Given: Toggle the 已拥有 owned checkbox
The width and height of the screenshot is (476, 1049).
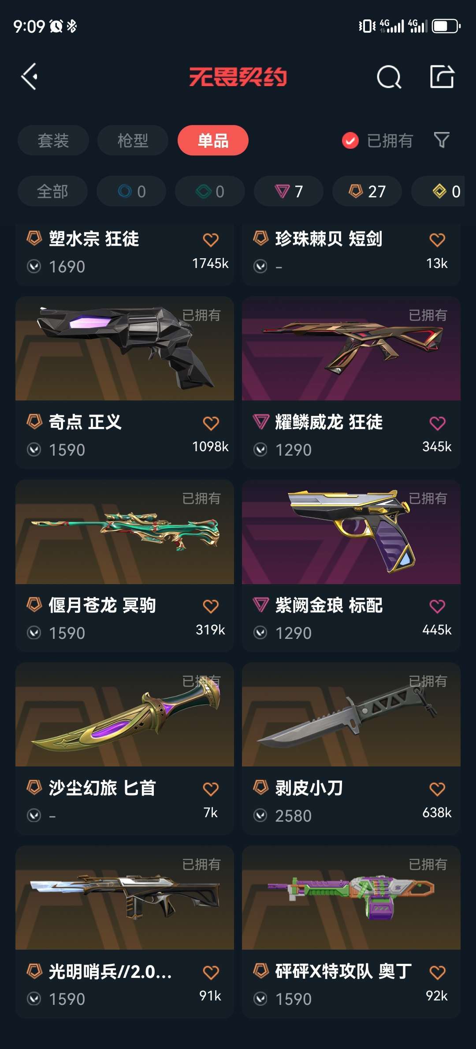Looking at the screenshot, I should 350,140.
